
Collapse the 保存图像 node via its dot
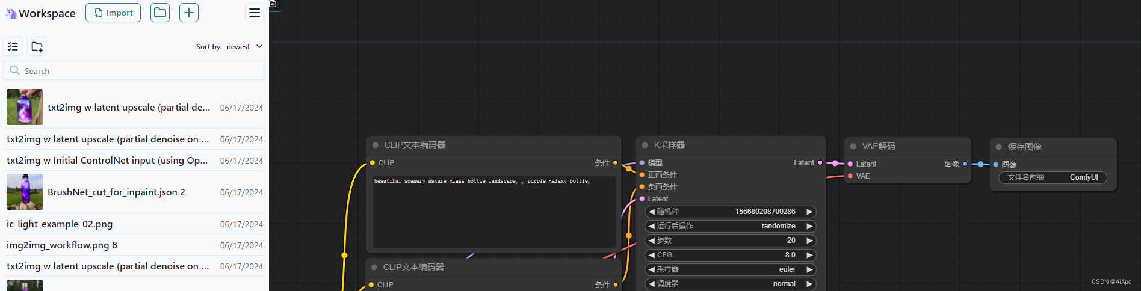[999, 147]
